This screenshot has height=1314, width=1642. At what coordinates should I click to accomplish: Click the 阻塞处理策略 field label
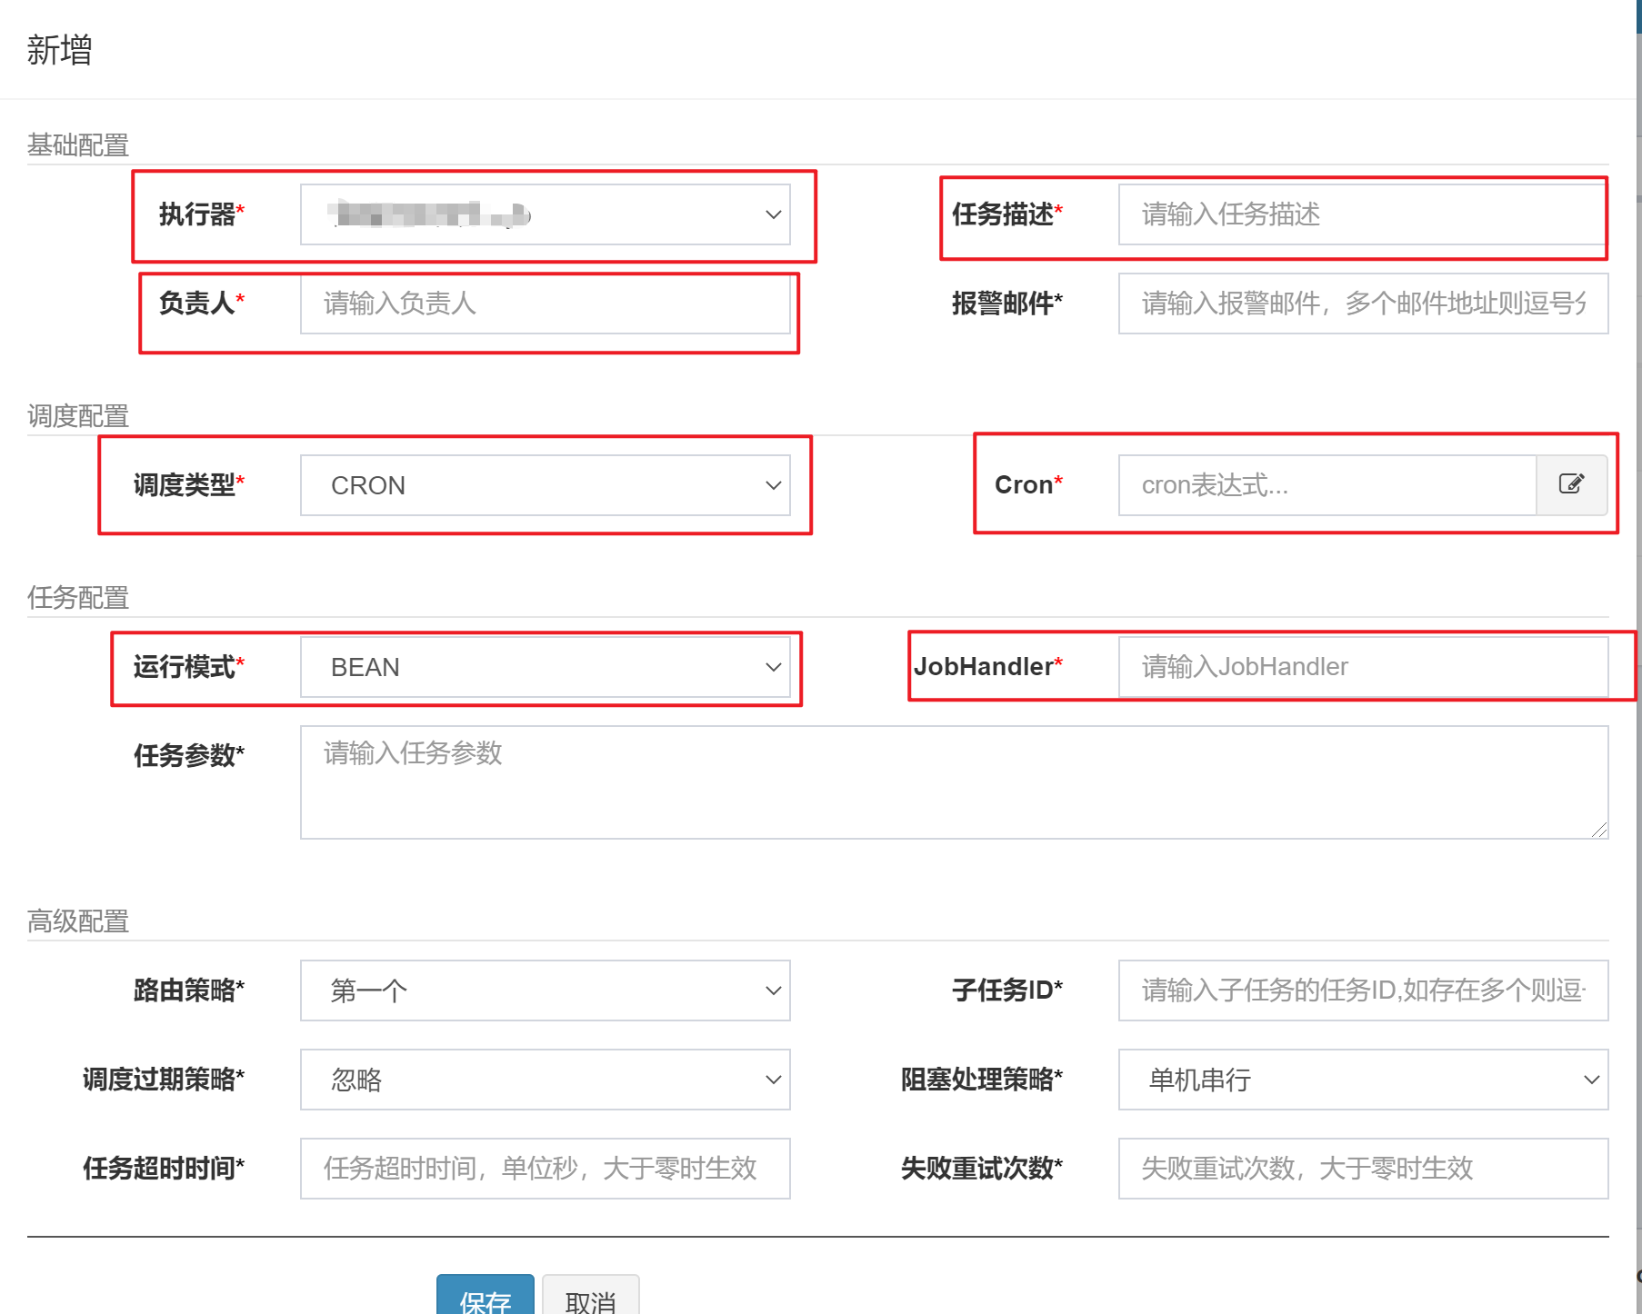coord(982,1080)
